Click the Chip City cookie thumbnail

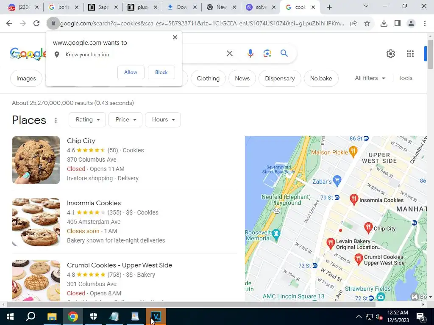click(x=36, y=160)
